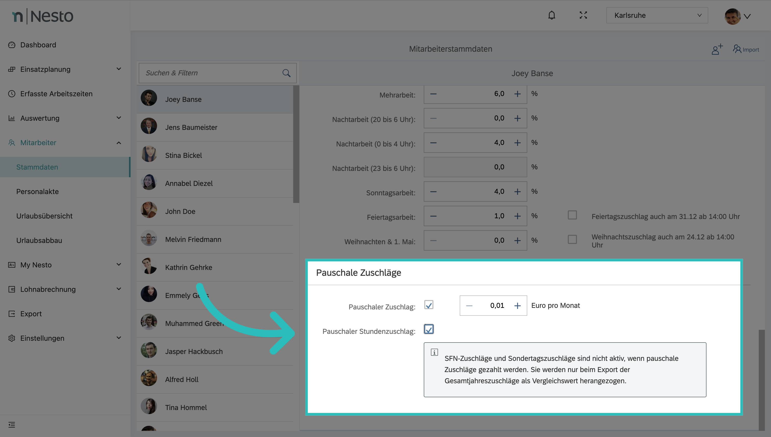This screenshot has width=771, height=437.
Task: Enable Feiertagszuschlag on 31.12 checkbox
Action: pos(572,215)
